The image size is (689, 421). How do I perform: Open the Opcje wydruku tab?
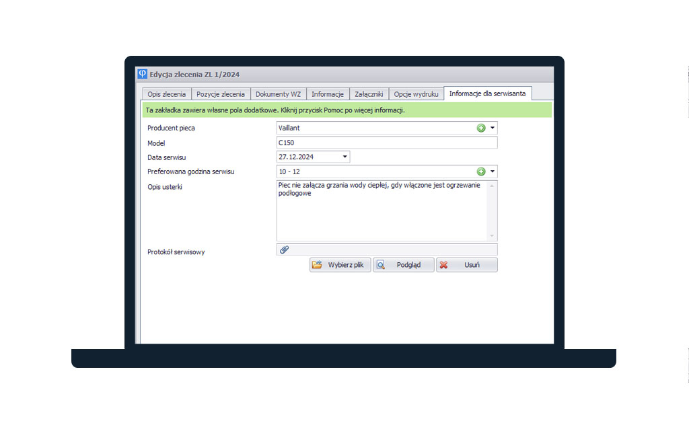(x=416, y=93)
